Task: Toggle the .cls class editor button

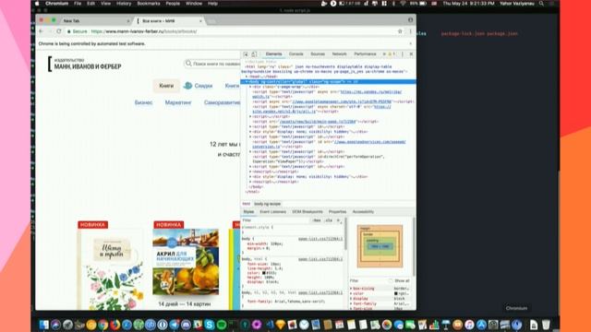Action: click(x=329, y=220)
